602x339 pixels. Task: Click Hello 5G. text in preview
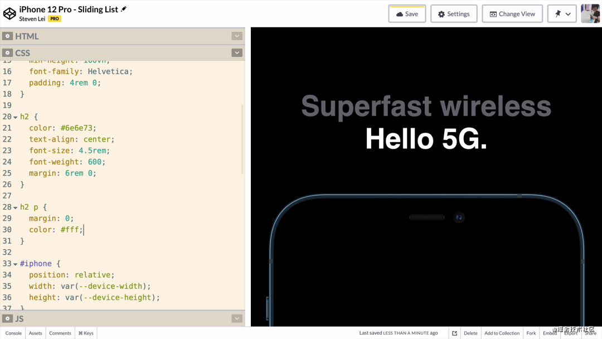click(426, 139)
